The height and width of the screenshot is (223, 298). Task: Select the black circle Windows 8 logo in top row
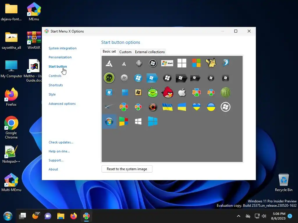153,63
